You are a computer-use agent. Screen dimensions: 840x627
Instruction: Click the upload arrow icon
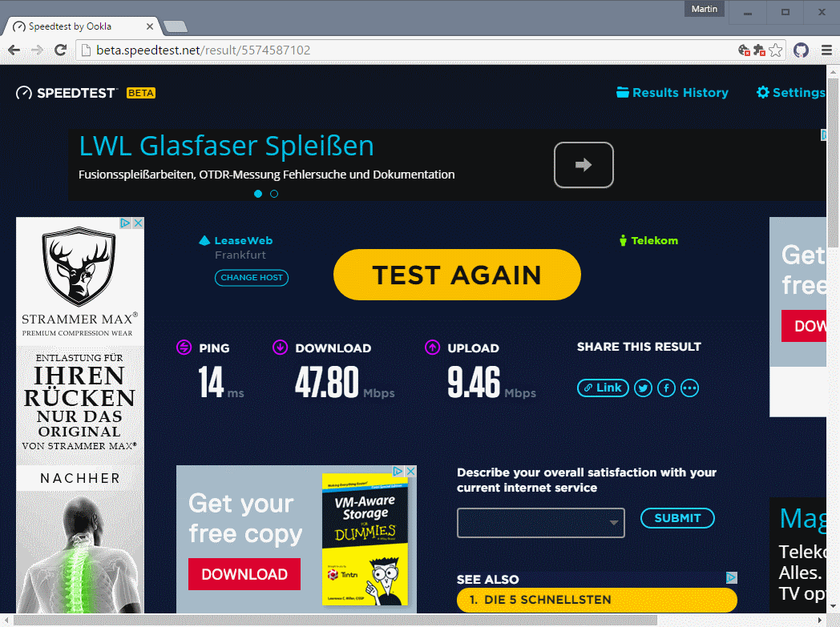(x=432, y=348)
